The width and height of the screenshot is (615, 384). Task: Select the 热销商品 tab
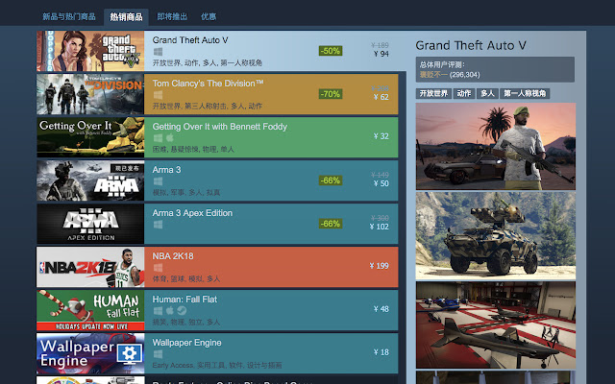[126, 17]
